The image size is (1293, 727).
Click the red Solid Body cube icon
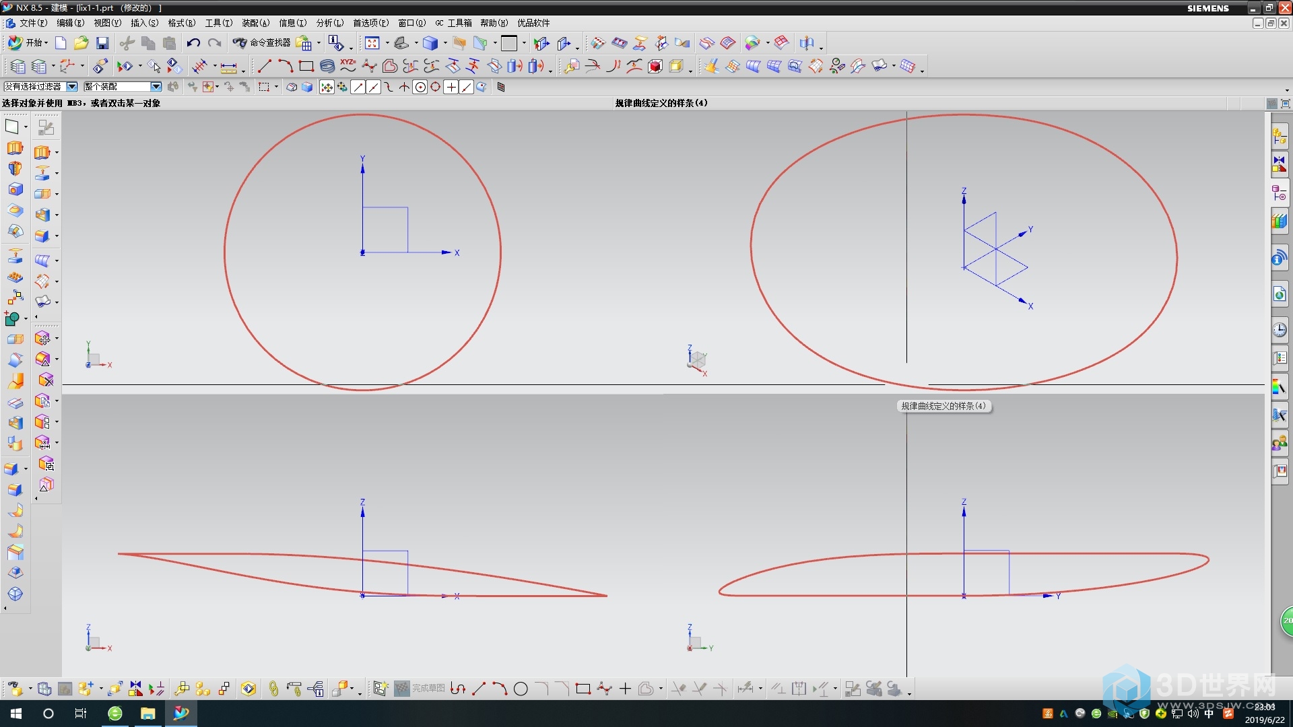tap(655, 66)
